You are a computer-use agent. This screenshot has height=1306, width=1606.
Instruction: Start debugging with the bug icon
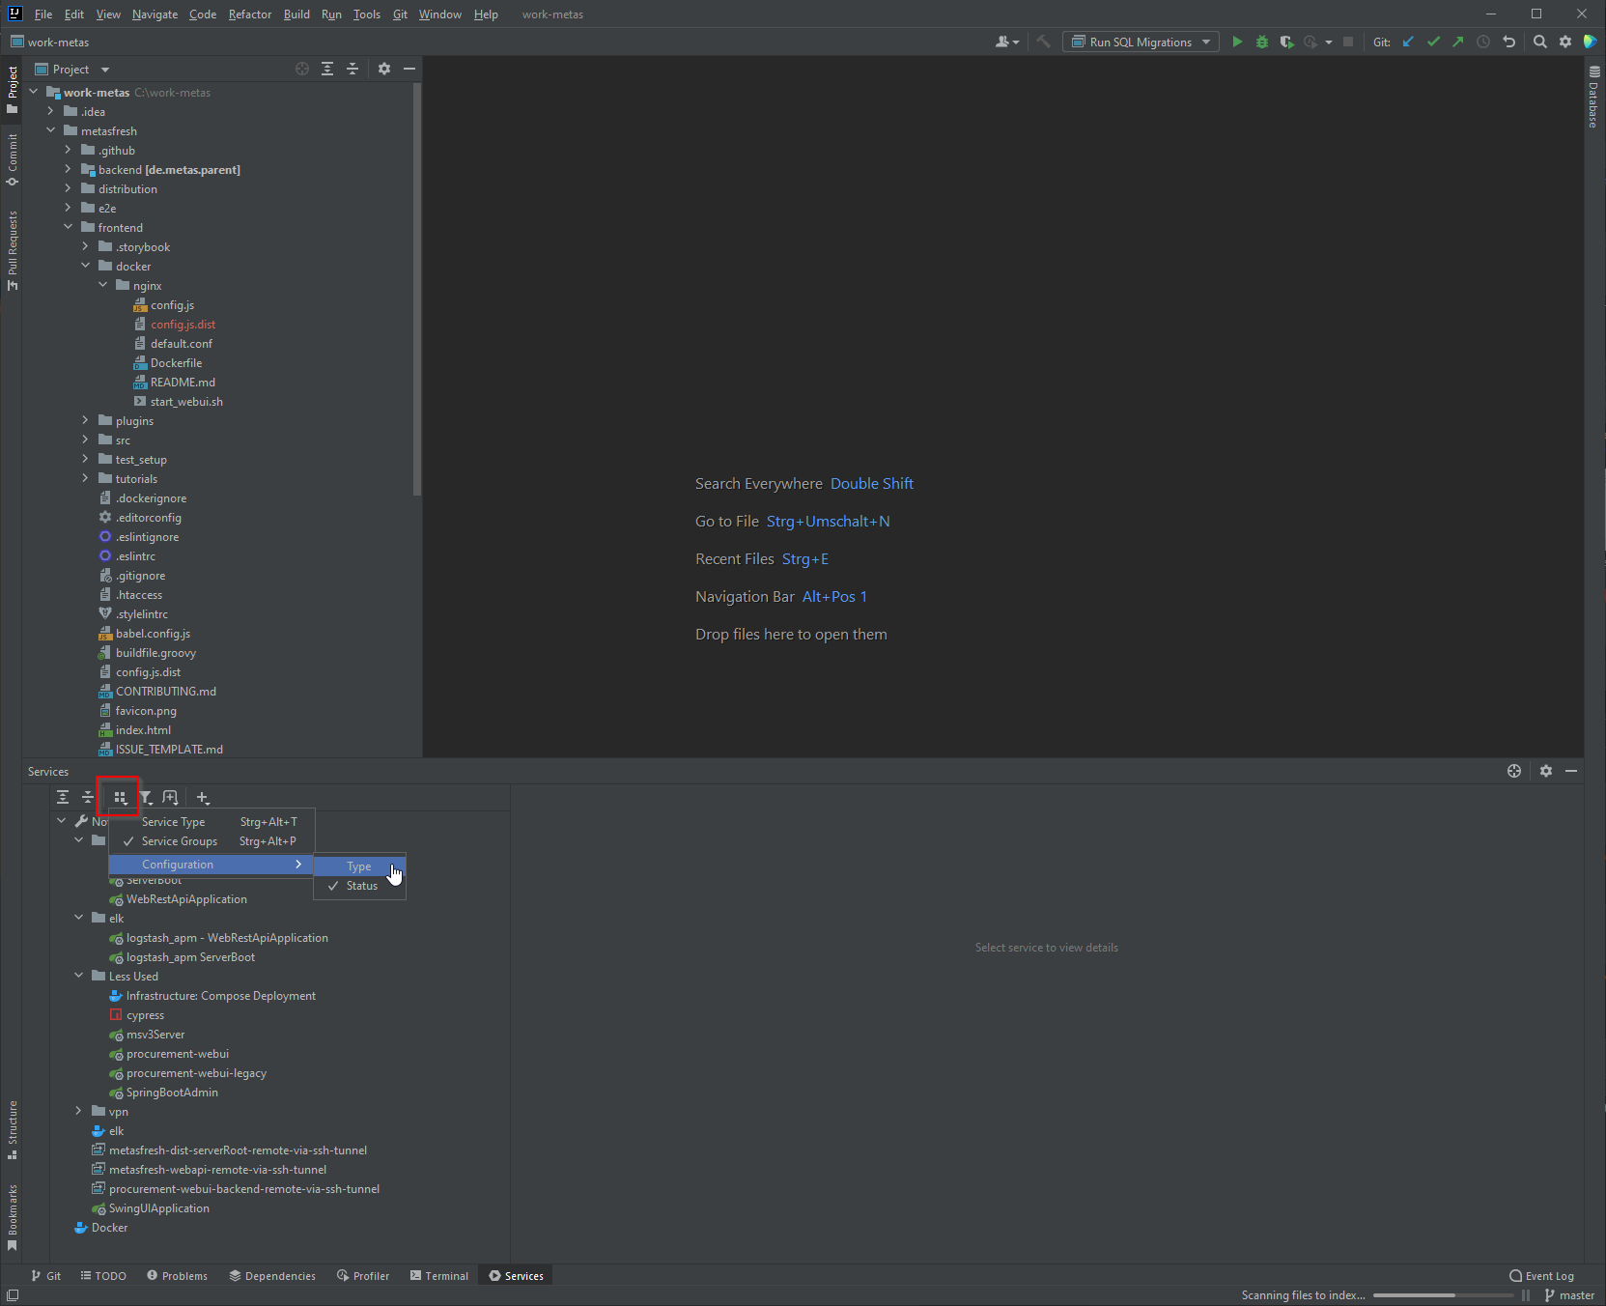1263,42
